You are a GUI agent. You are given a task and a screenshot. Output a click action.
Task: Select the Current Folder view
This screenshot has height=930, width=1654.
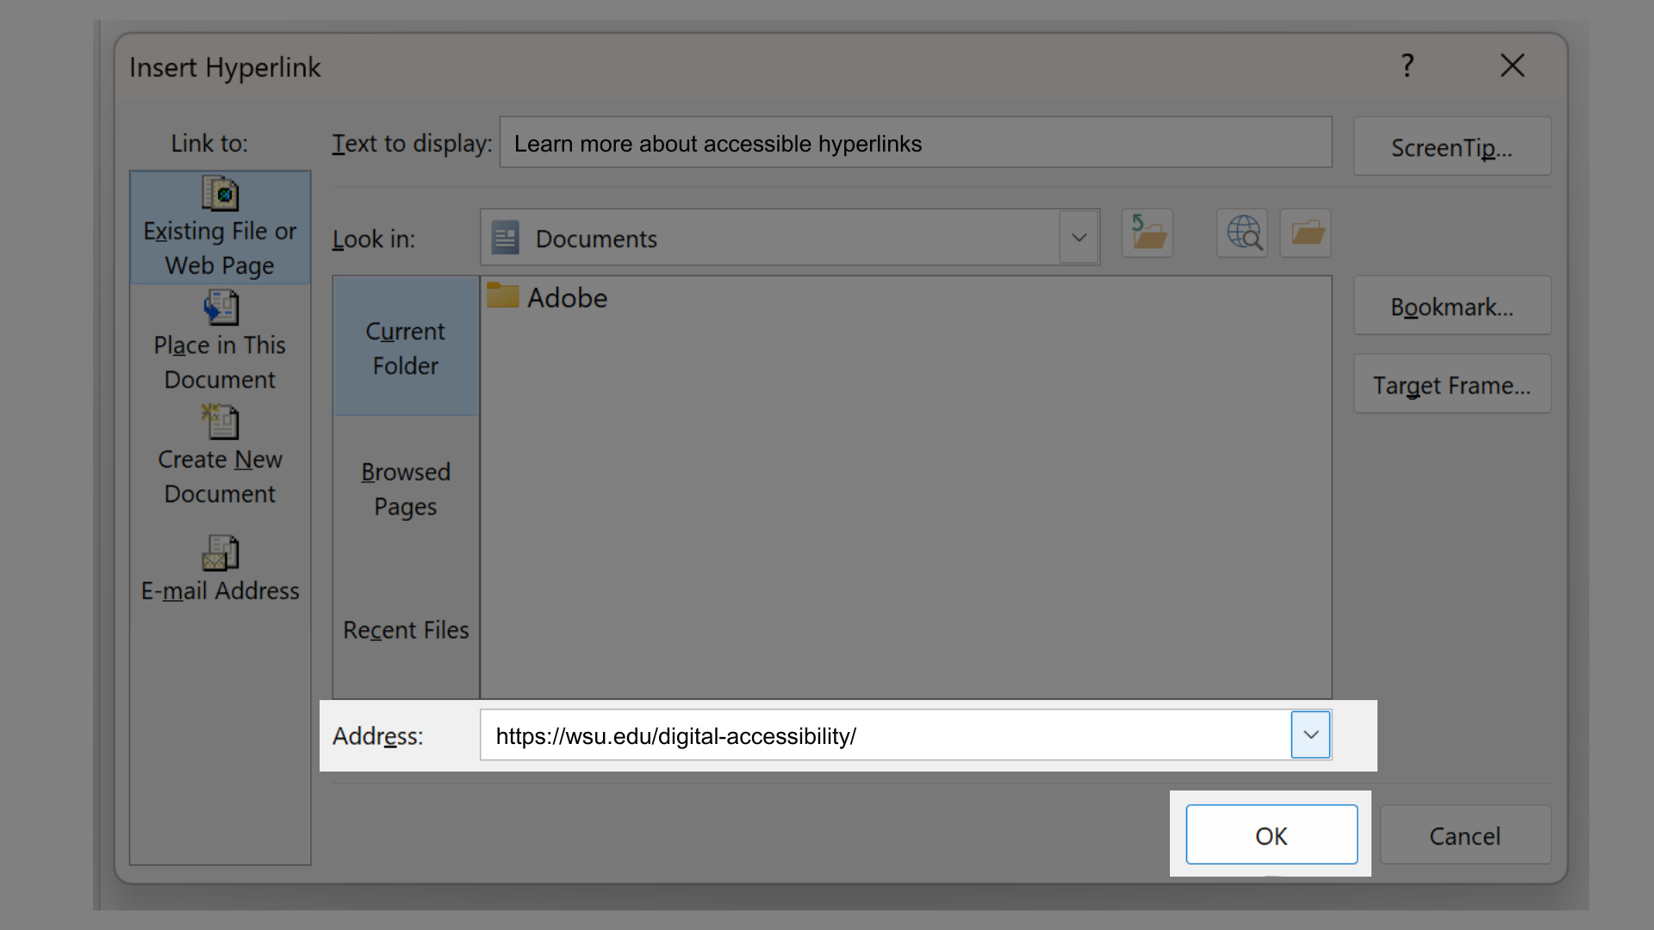click(x=405, y=348)
